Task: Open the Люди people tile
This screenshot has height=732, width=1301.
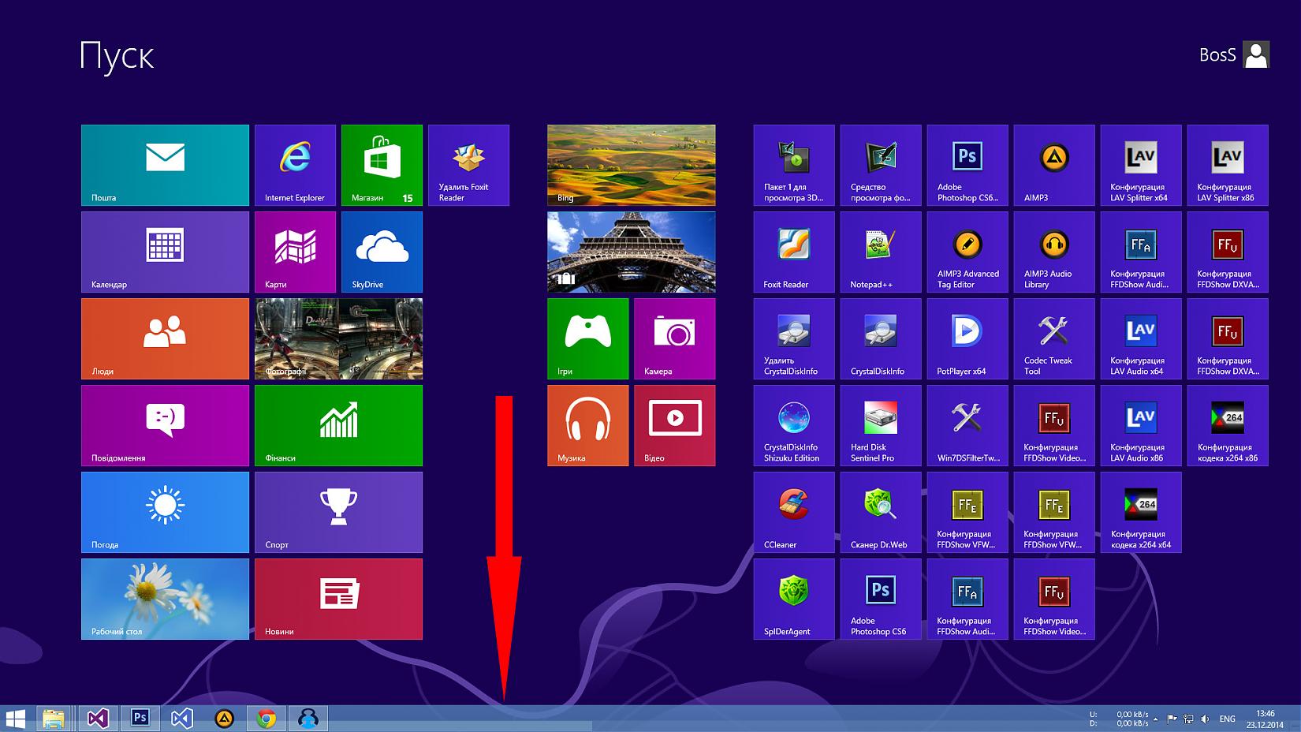Action: (165, 338)
